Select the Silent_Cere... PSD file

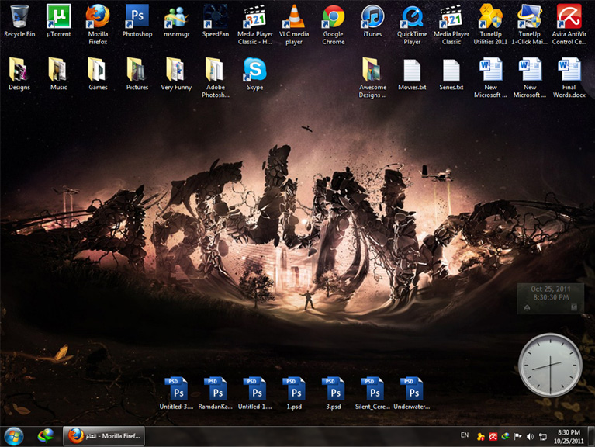coord(372,393)
